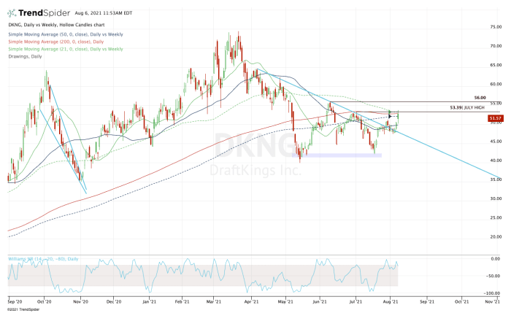Click the black arrow marker near recent candles

tap(392, 117)
